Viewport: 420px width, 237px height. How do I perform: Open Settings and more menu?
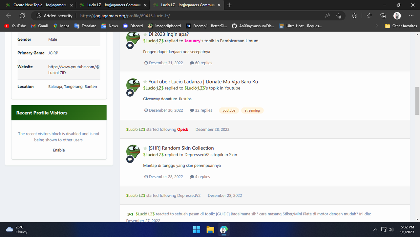pos(411,16)
